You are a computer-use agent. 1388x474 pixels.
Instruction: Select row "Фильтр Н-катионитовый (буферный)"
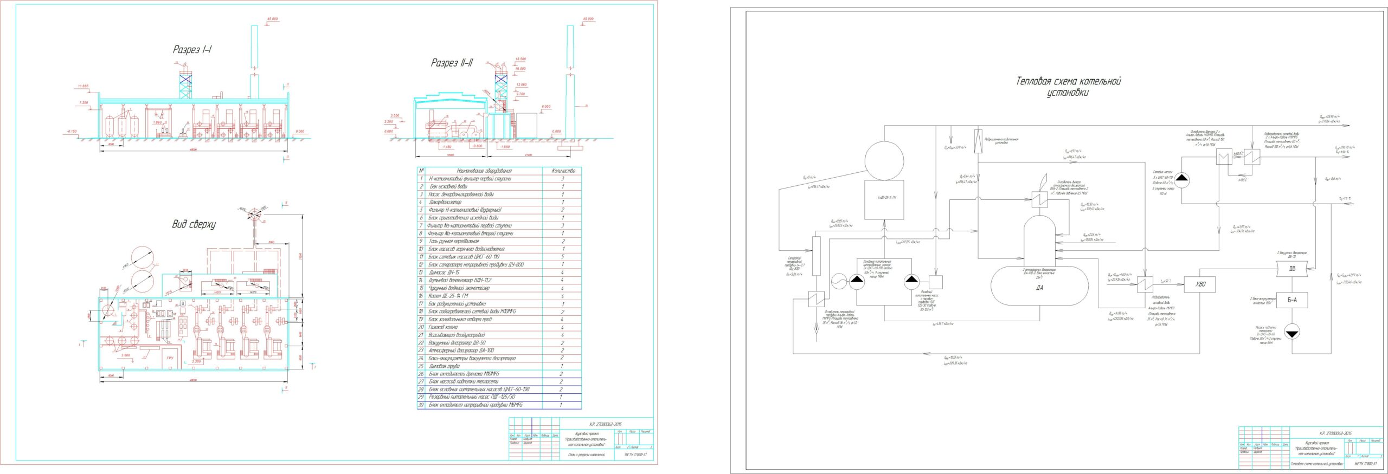point(499,210)
